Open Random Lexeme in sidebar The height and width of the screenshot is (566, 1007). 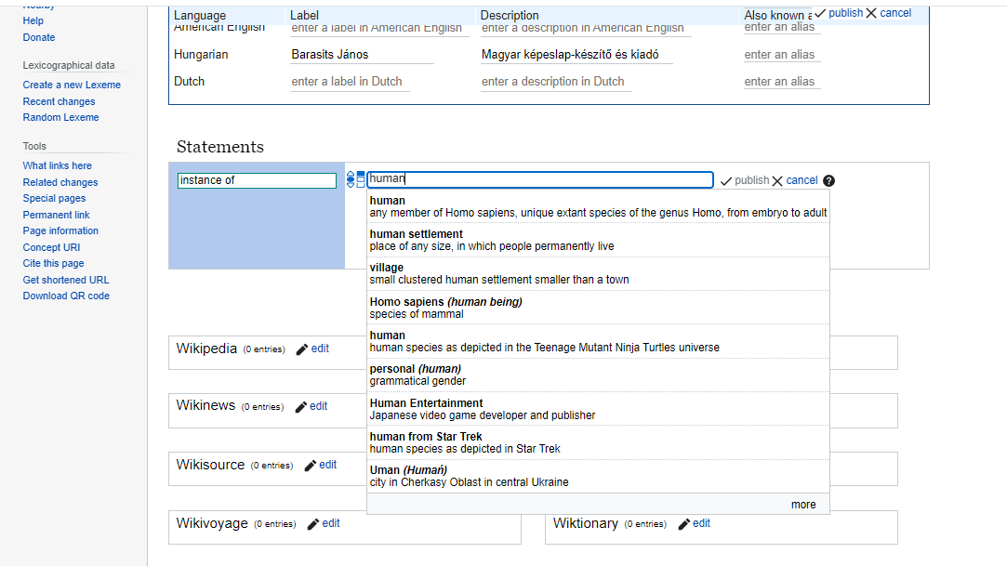point(60,117)
